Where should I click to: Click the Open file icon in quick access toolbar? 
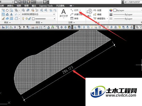pyautogui.click(x=20, y=2)
